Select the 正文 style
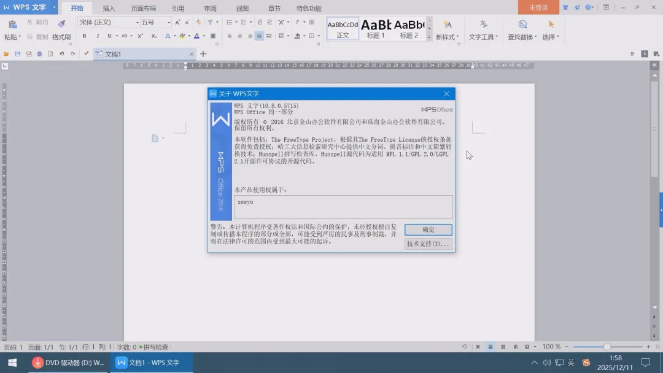The width and height of the screenshot is (663, 373). [343, 29]
